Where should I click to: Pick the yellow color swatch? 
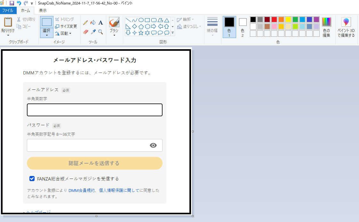point(288,19)
